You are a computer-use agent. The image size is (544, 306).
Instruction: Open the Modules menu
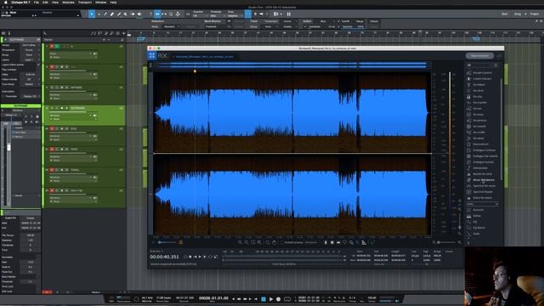(x=68, y=3)
